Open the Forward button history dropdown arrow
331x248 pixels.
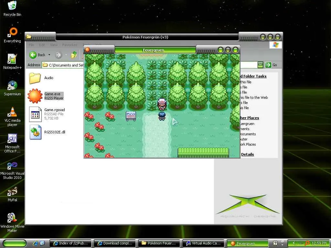click(x=66, y=55)
